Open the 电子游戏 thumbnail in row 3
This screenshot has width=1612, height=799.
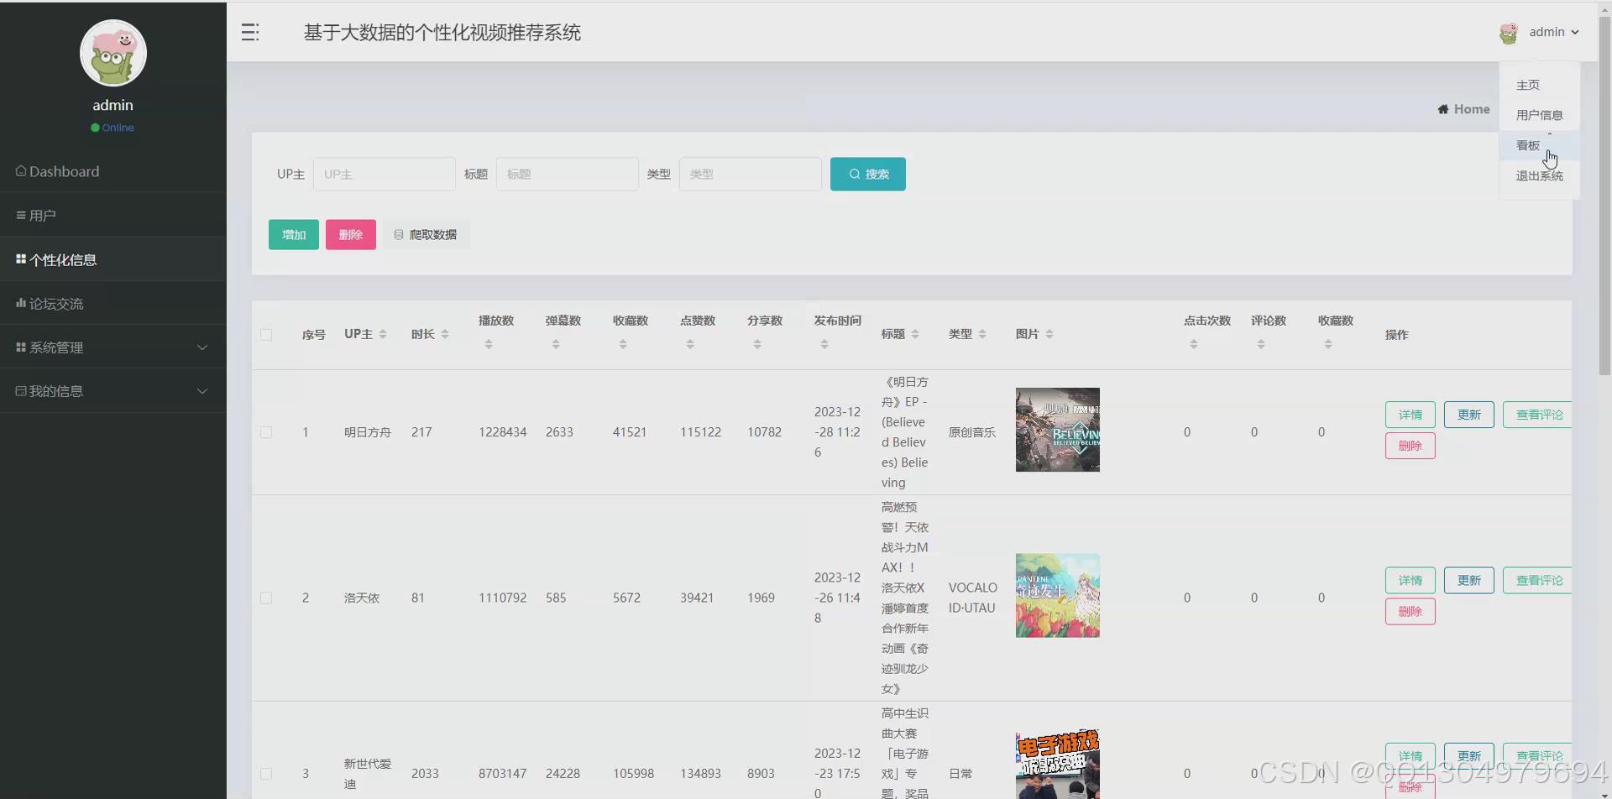point(1058,764)
